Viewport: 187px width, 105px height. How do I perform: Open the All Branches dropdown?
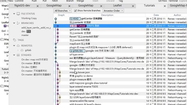(x=63, y=11)
